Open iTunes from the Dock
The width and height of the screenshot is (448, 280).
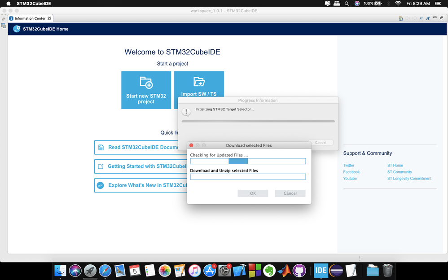tap(194, 271)
